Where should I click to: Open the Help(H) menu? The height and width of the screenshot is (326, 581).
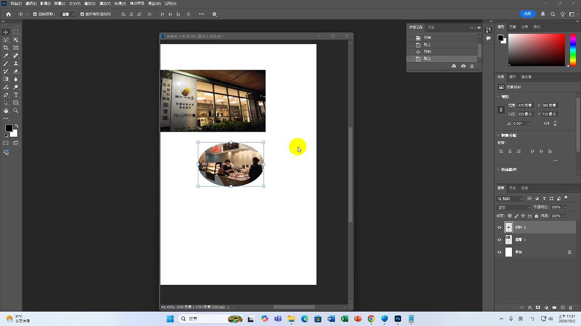(x=170, y=4)
